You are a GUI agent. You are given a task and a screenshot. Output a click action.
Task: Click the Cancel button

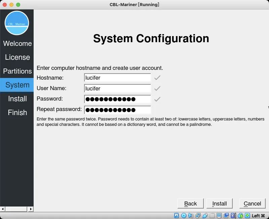click(x=252, y=203)
